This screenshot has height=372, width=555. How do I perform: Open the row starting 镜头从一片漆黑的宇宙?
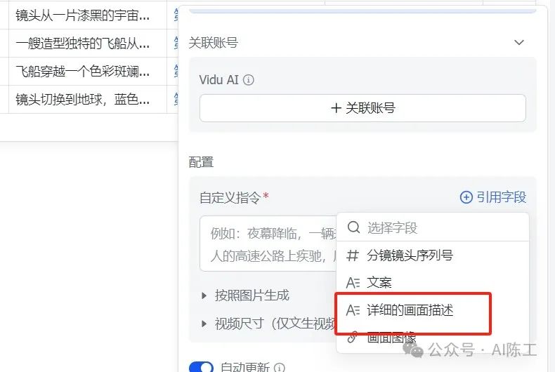tap(83, 15)
